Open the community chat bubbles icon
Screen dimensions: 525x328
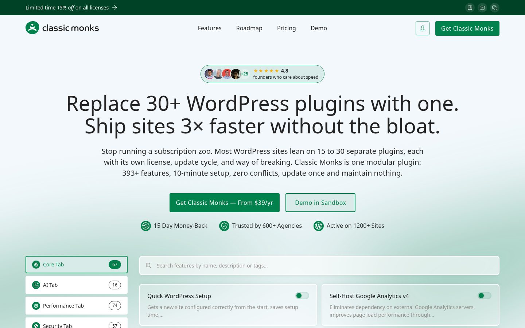point(495,8)
